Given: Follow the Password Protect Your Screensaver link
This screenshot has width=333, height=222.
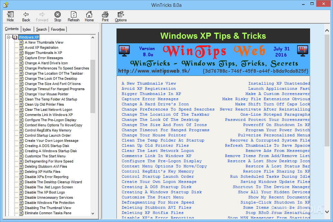Looking at the screenshot, I should 267,120.
